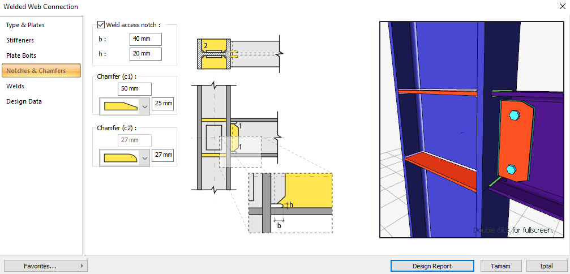
Task: Select the Notches & Chamfers page
Action: point(41,71)
